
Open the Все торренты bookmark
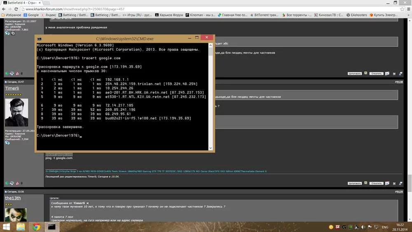297,15
